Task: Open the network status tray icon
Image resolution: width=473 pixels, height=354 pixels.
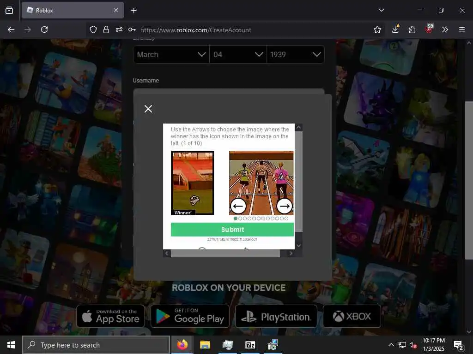Action: pyautogui.click(x=402, y=345)
